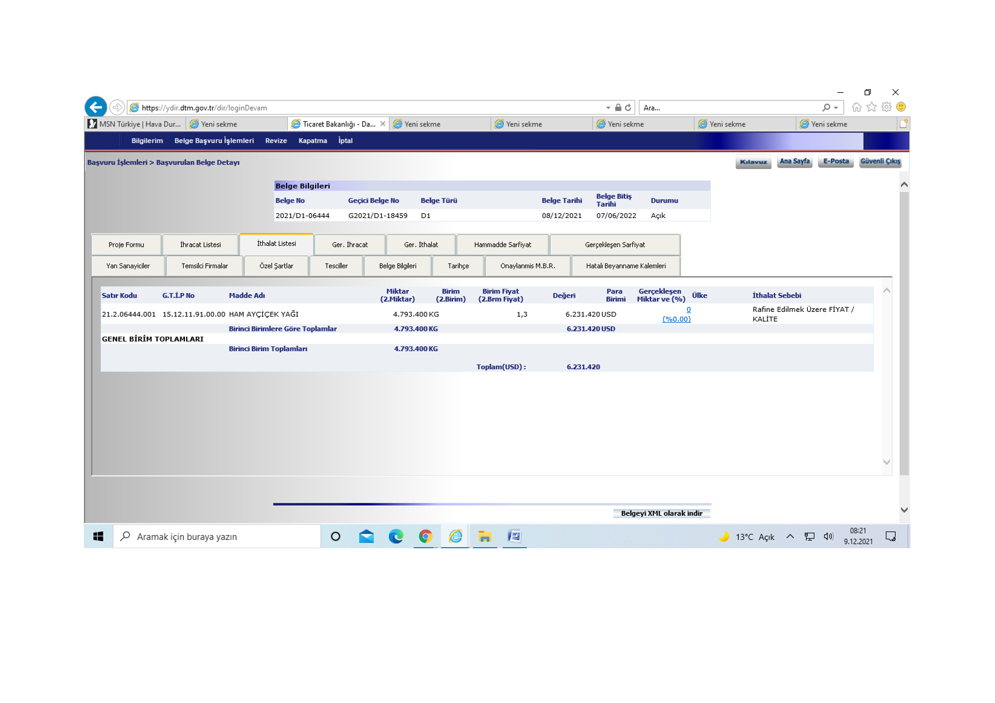Open the Revize menu

click(276, 141)
